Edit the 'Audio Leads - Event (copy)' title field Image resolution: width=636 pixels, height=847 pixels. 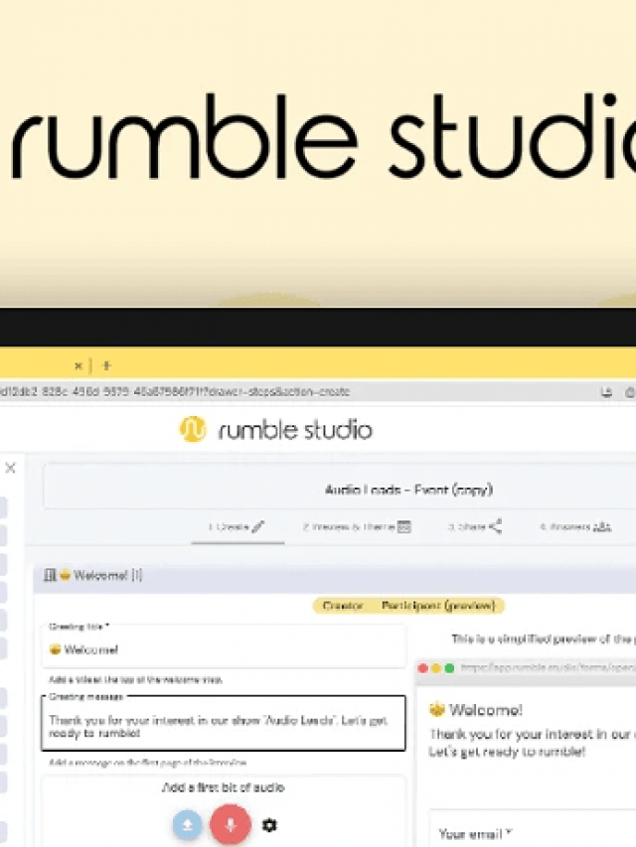click(340, 487)
